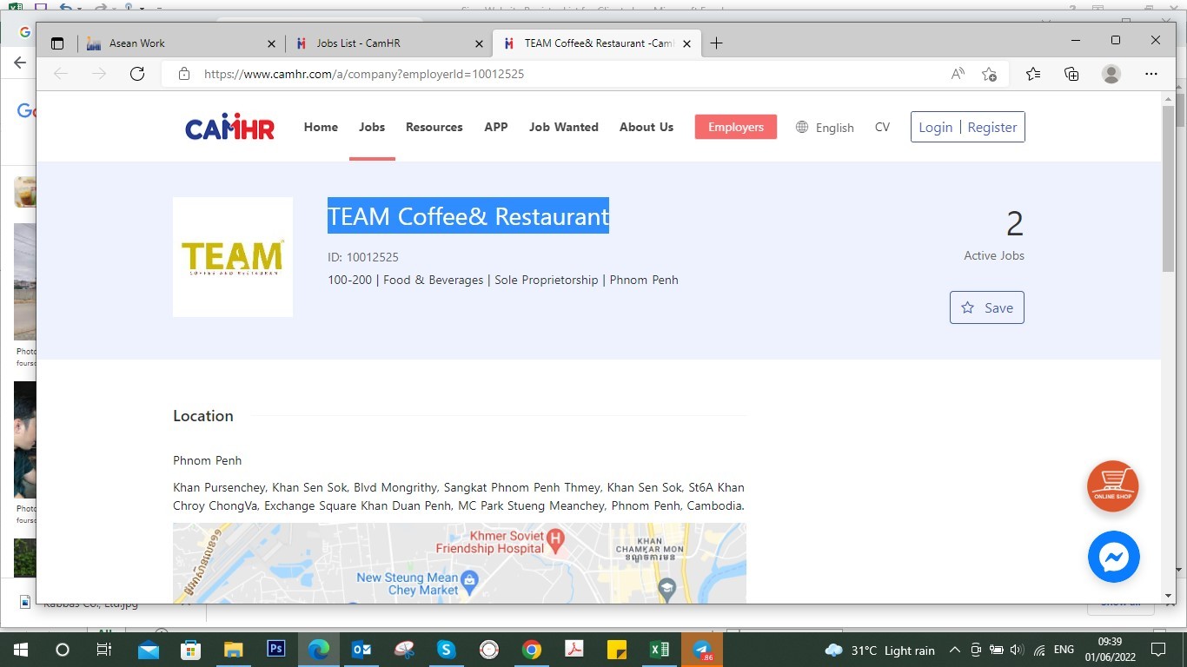Close the Asean Work tab
Image resolution: width=1187 pixels, height=667 pixels.
click(x=271, y=43)
